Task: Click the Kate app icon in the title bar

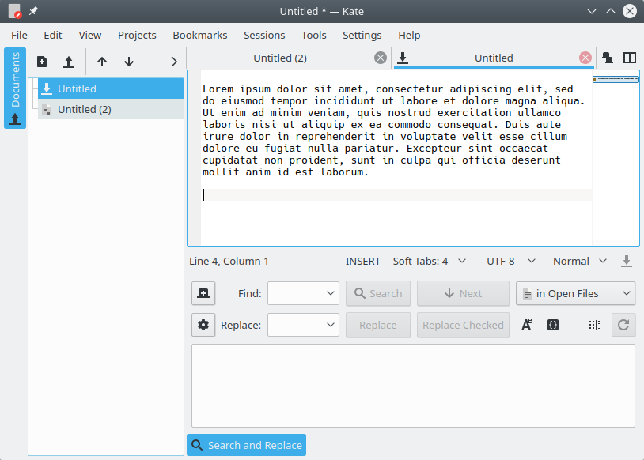Action: coord(15,11)
